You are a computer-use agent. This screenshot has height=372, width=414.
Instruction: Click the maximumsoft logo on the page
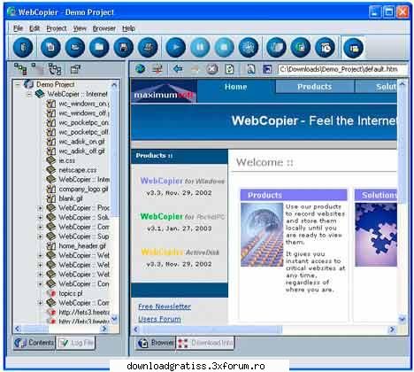164,92
